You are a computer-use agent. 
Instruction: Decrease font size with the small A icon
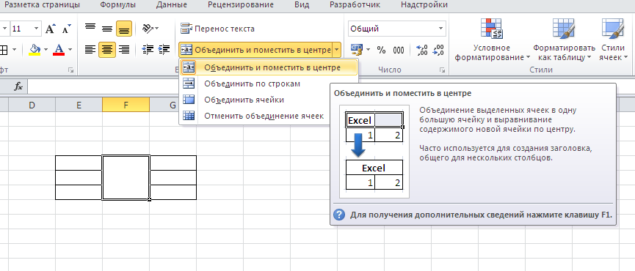(66, 29)
